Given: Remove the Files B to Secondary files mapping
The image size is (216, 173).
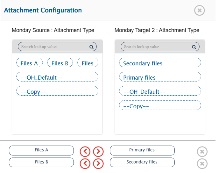Looking at the screenshot, I should pos(202,164).
